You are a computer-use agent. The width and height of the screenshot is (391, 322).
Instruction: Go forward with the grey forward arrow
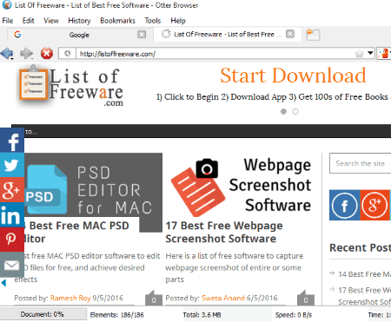point(27,54)
